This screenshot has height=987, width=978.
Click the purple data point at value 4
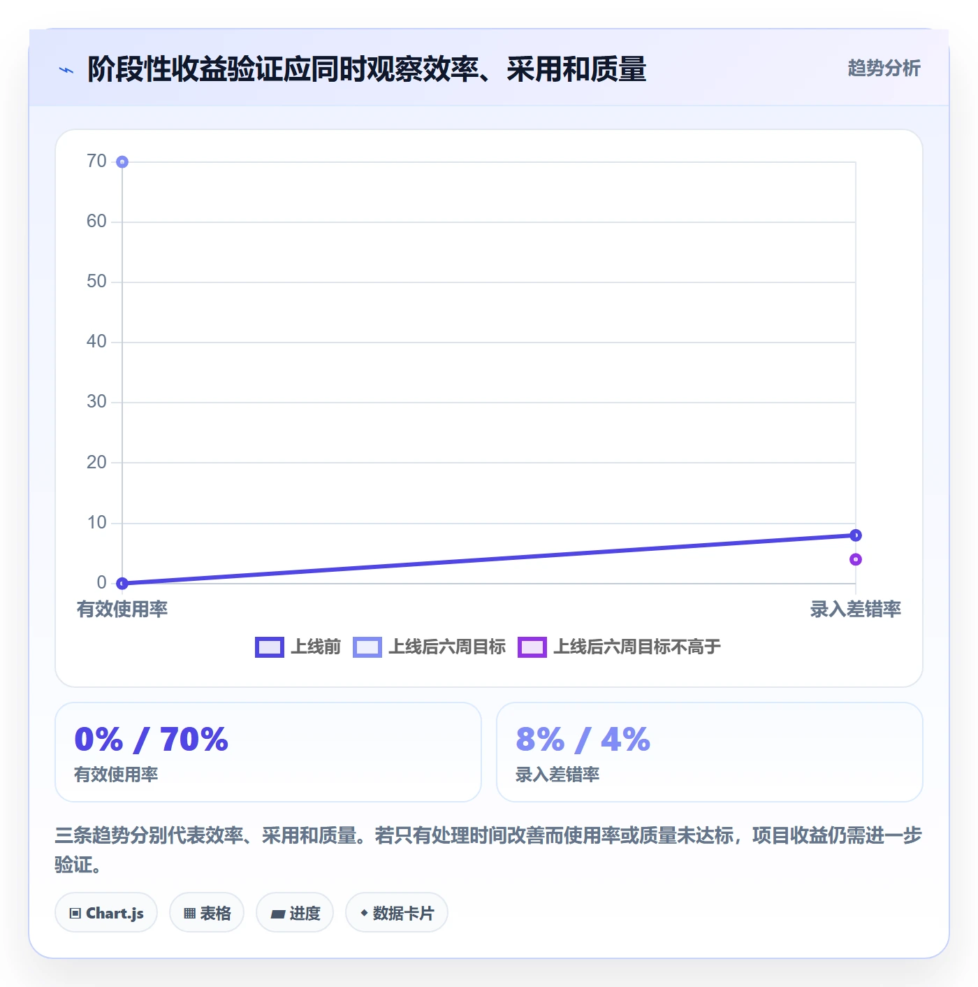point(856,559)
